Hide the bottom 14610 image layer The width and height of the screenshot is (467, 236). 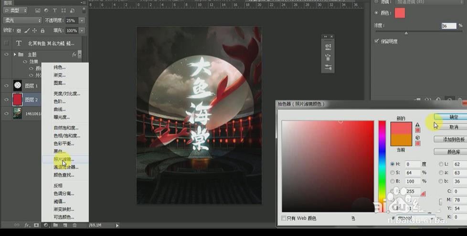tap(6, 113)
